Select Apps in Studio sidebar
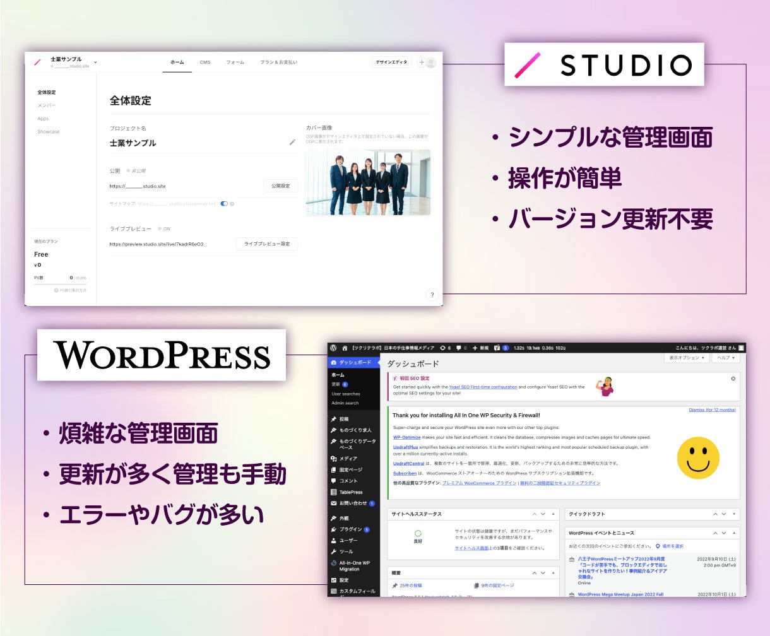Image resolution: width=770 pixels, height=636 pixels. [x=43, y=119]
